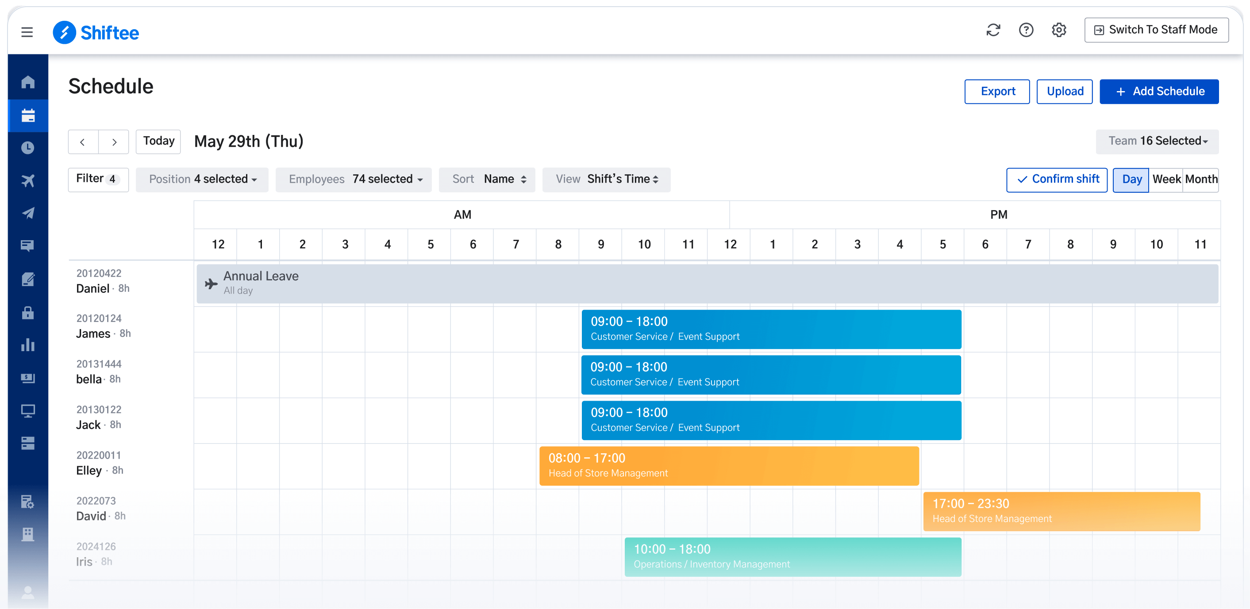The width and height of the screenshot is (1250, 609).
Task: Click the May 29th (Thu) date title
Action: (248, 142)
